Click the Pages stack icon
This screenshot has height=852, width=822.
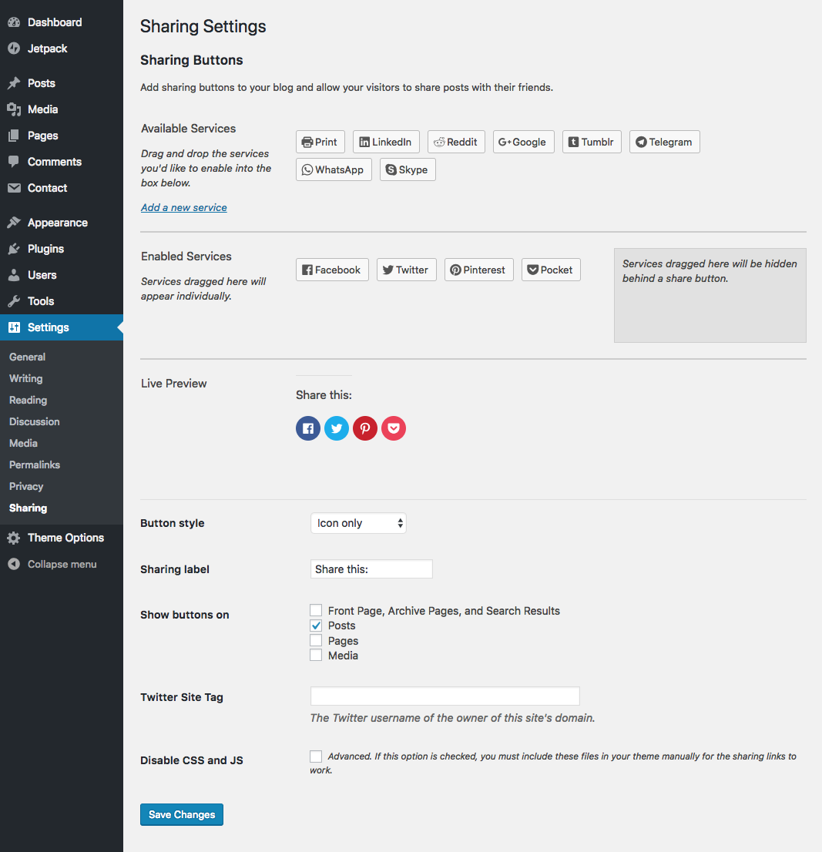[14, 136]
